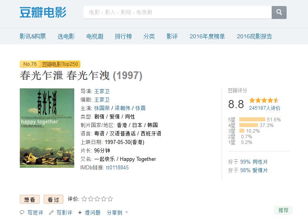Image resolution: width=308 pixels, height=221 pixels.
Task: Rate the film five stars
Action: pos(110,199)
